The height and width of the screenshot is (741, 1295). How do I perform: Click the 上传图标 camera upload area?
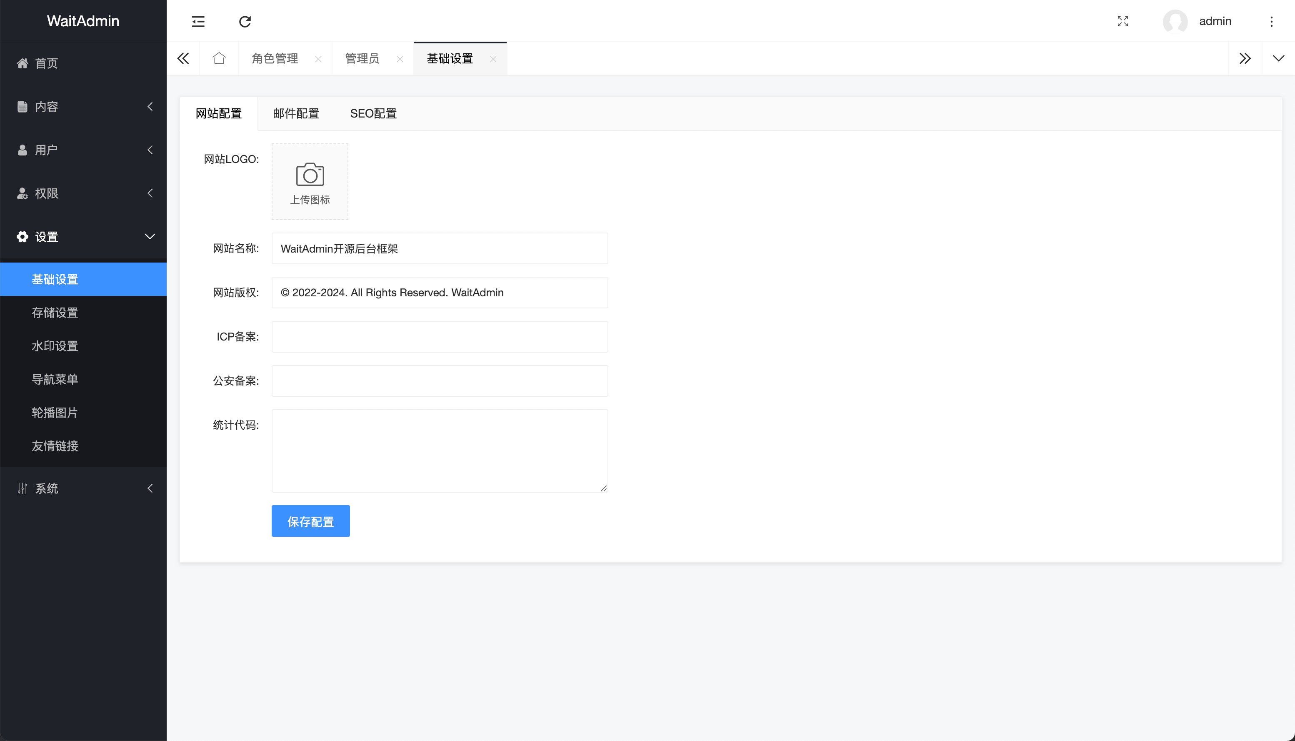pyautogui.click(x=309, y=181)
